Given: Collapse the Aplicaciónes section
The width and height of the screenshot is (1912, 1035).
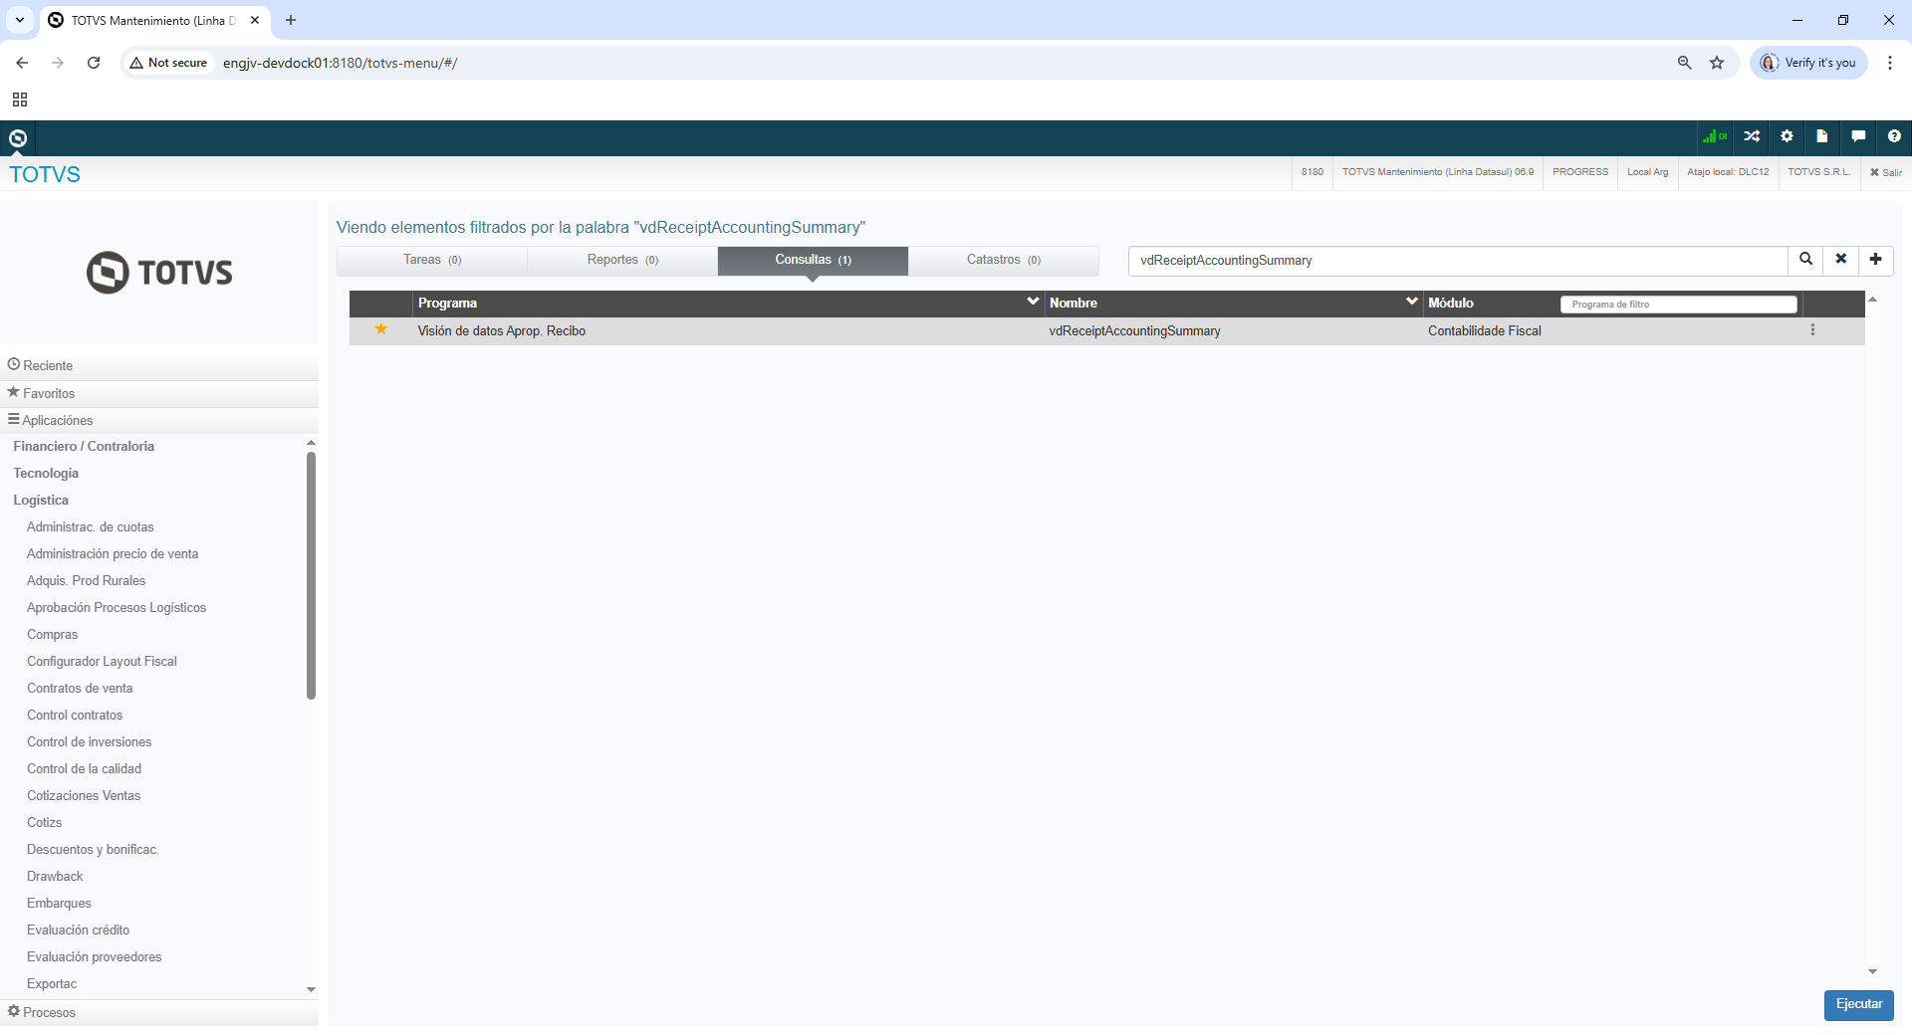Looking at the screenshot, I should 159,420.
